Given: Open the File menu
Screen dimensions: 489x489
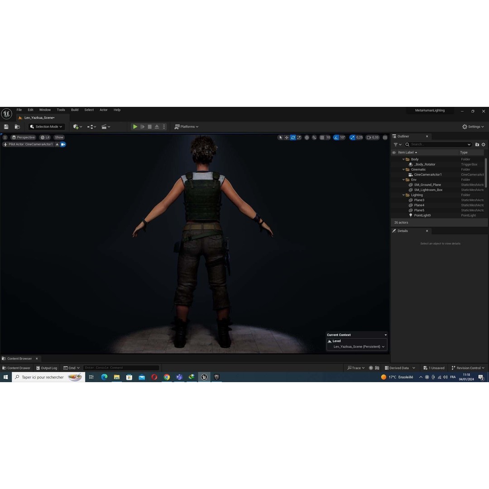Looking at the screenshot, I should 19,110.
